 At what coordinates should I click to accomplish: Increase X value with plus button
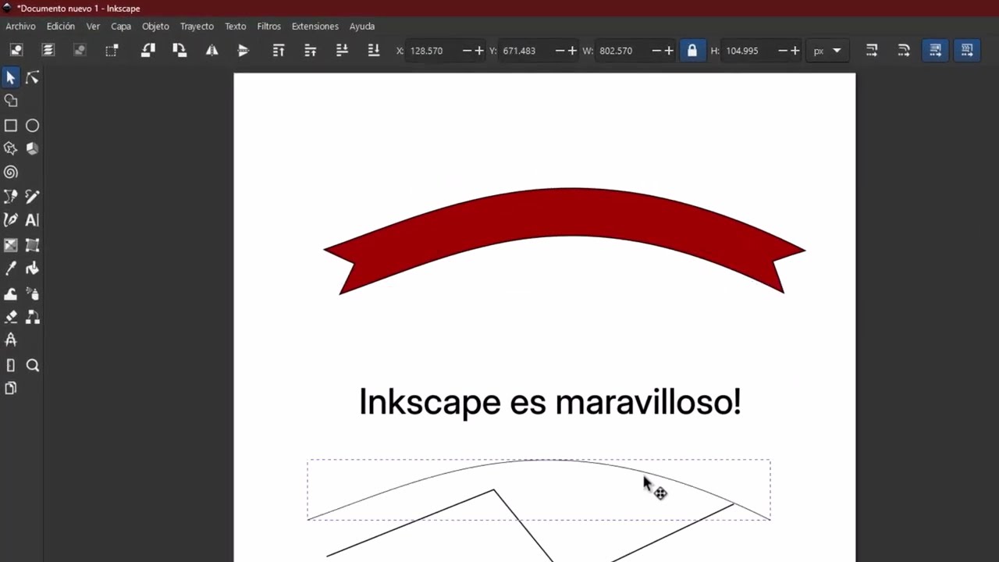point(479,51)
